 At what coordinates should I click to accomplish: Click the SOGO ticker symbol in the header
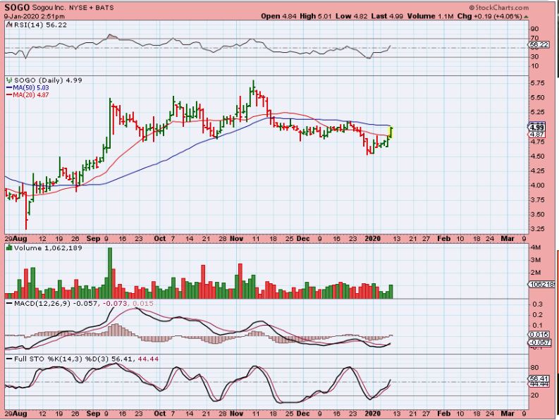pos(17,7)
